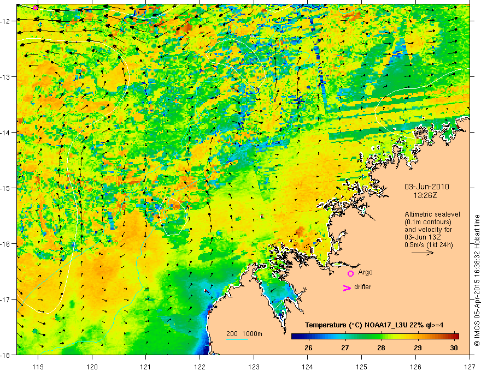This screenshot has width=481, height=371.
Task: Click the 'and velocity for' text line
Action: click(428, 230)
